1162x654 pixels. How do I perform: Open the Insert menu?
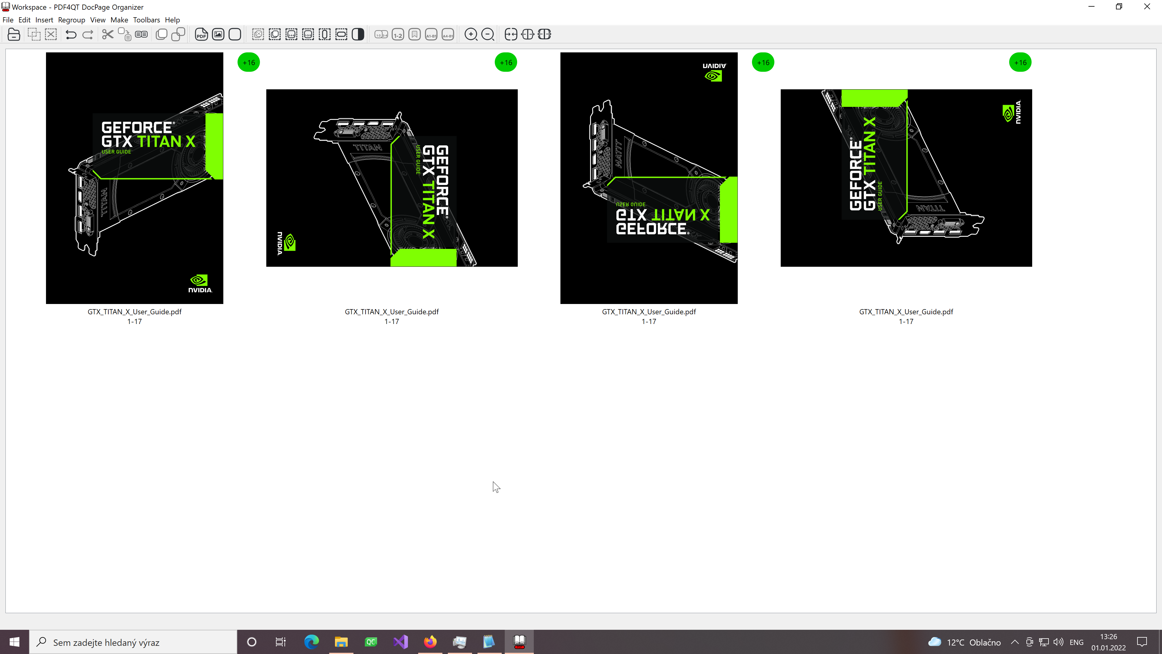[44, 20]
